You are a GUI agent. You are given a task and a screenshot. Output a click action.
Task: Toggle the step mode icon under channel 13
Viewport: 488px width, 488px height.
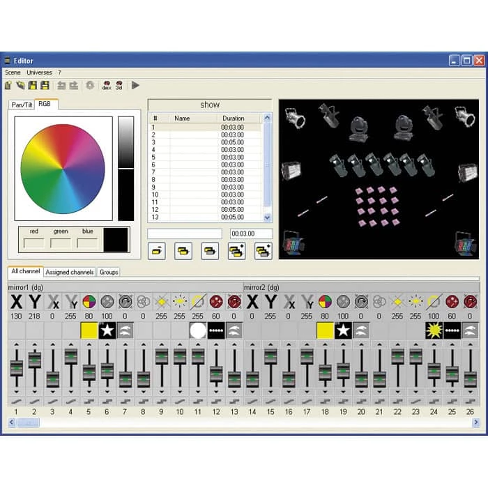click(234, 401)
